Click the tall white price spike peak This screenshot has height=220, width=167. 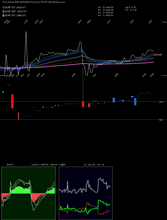coord(26,32)
